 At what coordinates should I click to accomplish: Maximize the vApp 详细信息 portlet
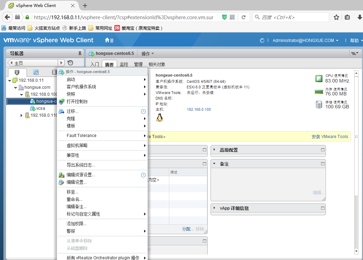click(323, 208)
